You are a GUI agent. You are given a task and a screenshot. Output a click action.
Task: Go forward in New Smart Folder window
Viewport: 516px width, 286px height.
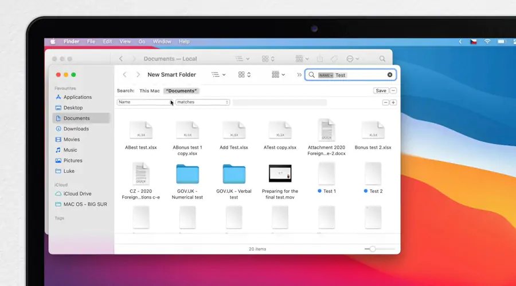click(x=138, y=75)
